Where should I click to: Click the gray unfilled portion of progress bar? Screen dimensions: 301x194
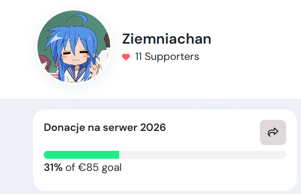pos(202,155)
